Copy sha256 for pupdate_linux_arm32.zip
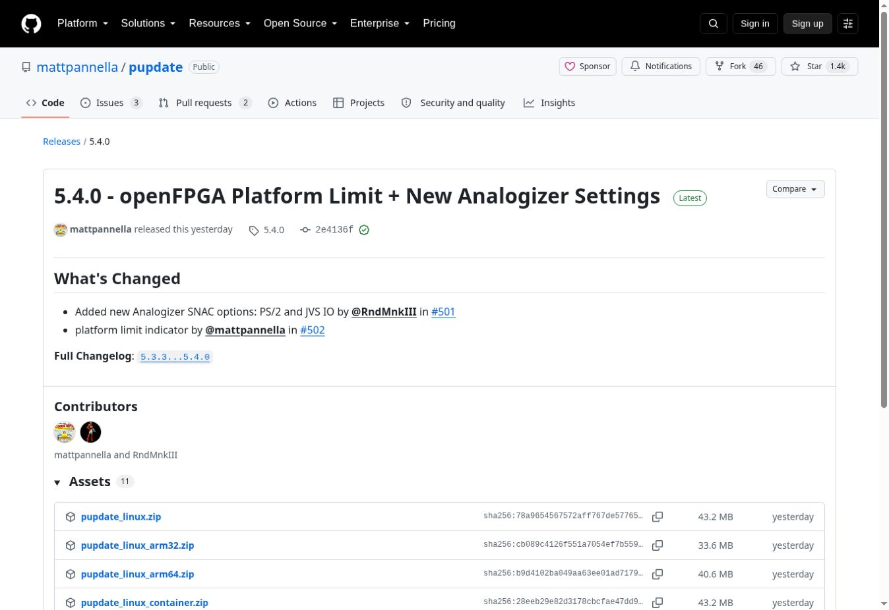This screenshot has height=610, width=889. (658, 545)
